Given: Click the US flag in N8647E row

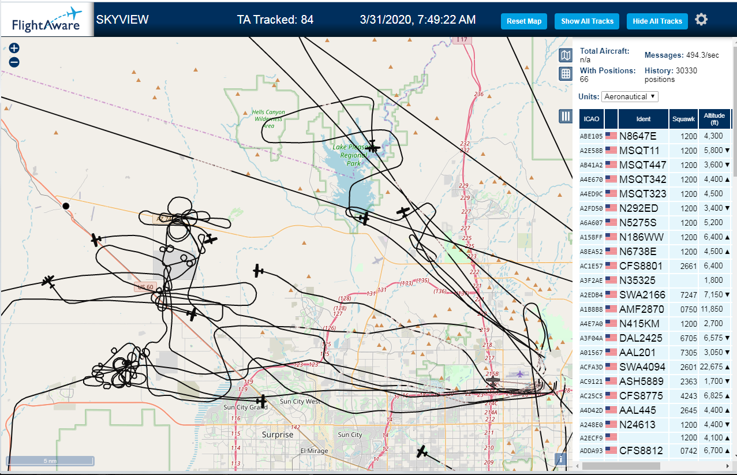Looking at the screenshot, I should (611, 136).
